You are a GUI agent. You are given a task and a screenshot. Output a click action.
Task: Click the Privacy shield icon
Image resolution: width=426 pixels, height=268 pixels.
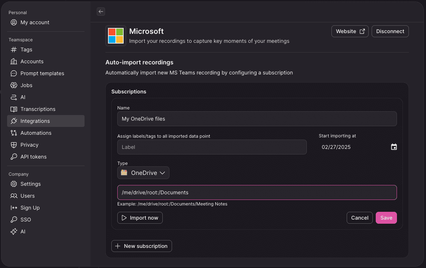[13, 145]
